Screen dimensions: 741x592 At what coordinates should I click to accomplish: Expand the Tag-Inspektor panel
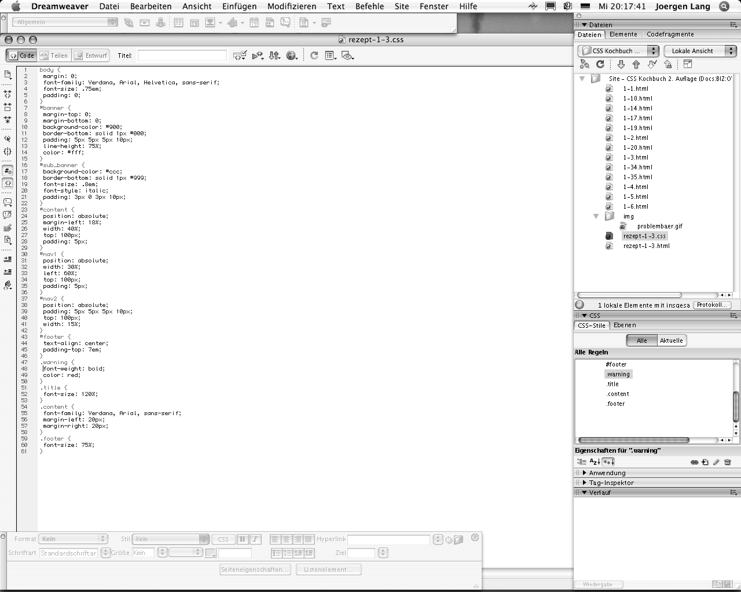tap(585, 483)
